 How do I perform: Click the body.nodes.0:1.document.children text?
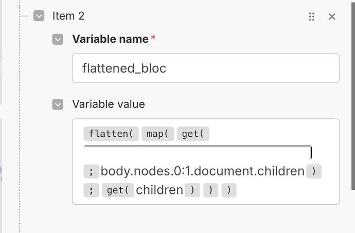click(202, 171)
